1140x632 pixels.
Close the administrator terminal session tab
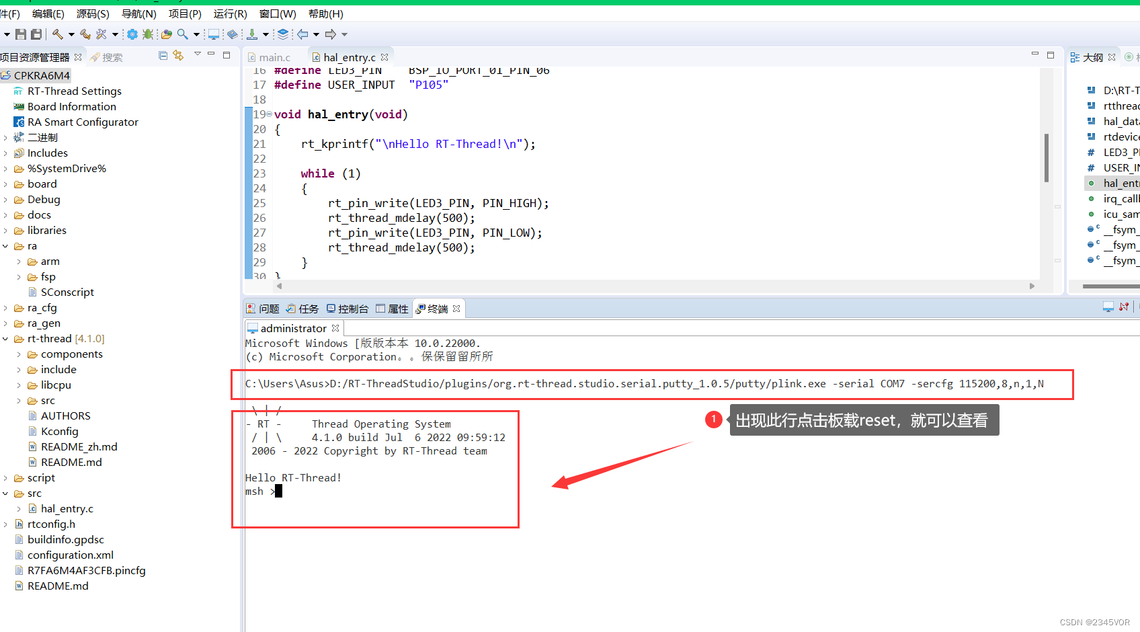[x=335, y=328]
